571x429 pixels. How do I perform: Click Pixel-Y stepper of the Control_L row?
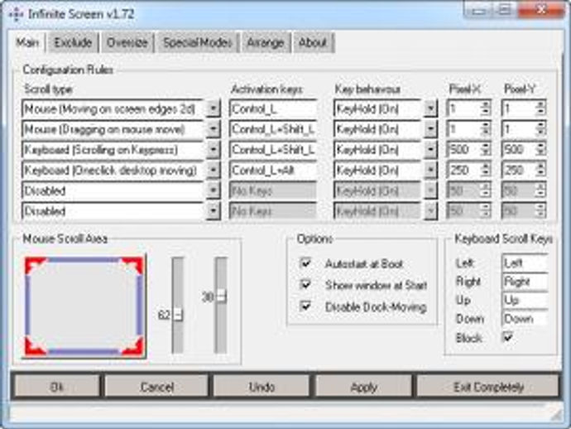coord(540,109)
